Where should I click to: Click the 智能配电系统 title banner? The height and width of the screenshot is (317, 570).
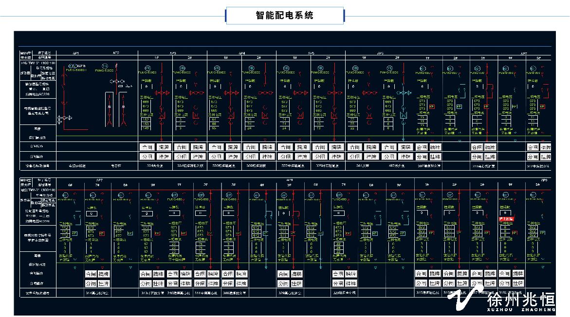[285, 16]
